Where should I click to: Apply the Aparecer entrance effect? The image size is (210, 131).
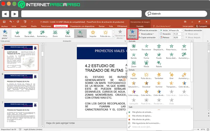pyautogui.click(x=134, y=47)
